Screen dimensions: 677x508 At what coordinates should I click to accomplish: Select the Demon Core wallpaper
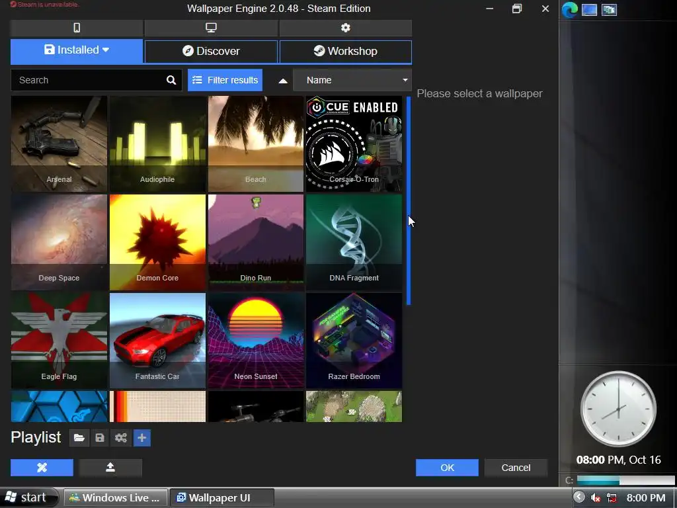coord(157,242)
